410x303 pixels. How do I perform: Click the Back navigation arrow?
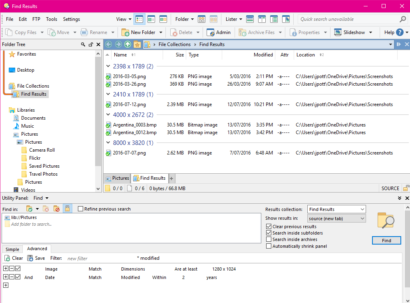(108, 44)
